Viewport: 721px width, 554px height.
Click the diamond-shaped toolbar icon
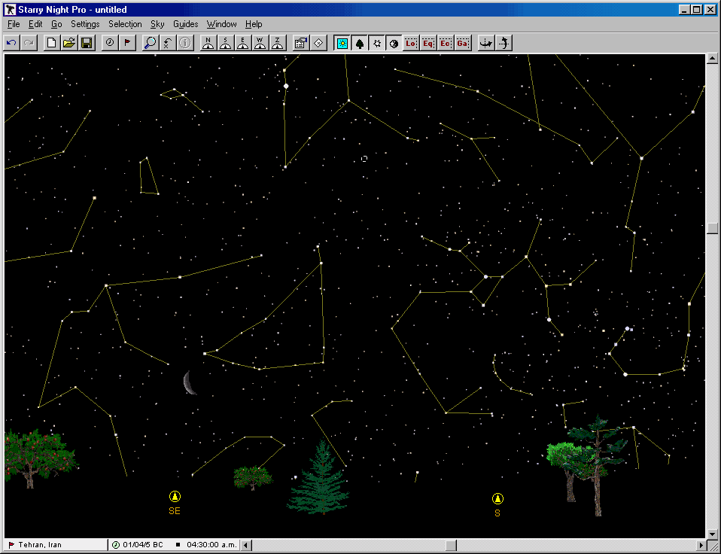tap(318, 43)
